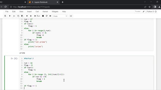Click 'for i in range(2,num):' line
This screenshot has width=161, height=90.
click(x=40, y=30)
